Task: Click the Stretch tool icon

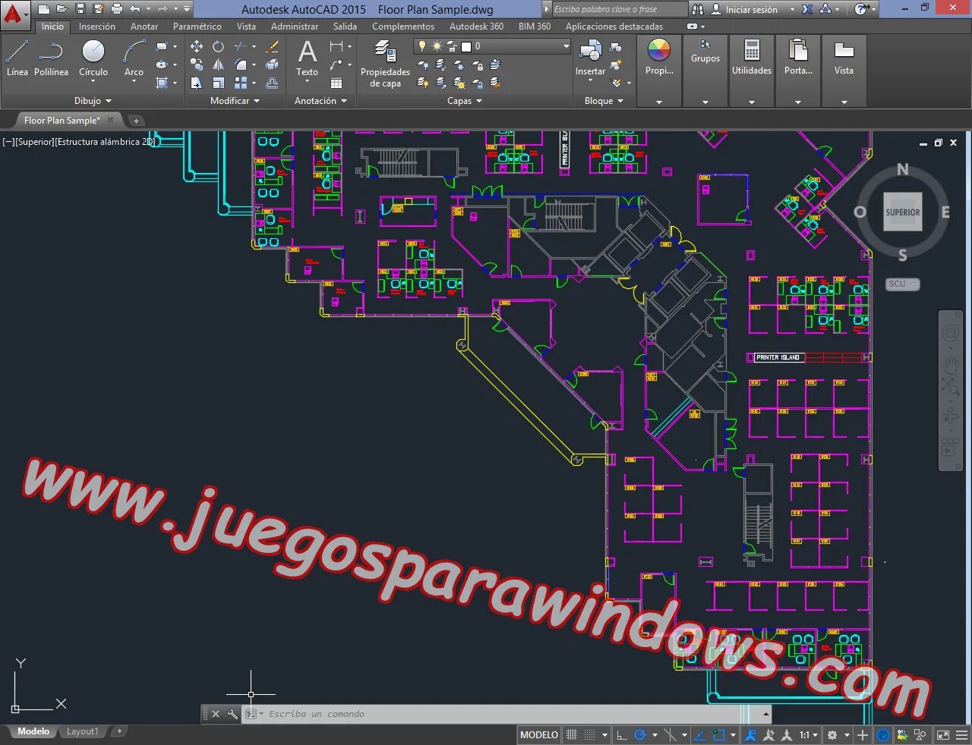Action: pos(197,83)
